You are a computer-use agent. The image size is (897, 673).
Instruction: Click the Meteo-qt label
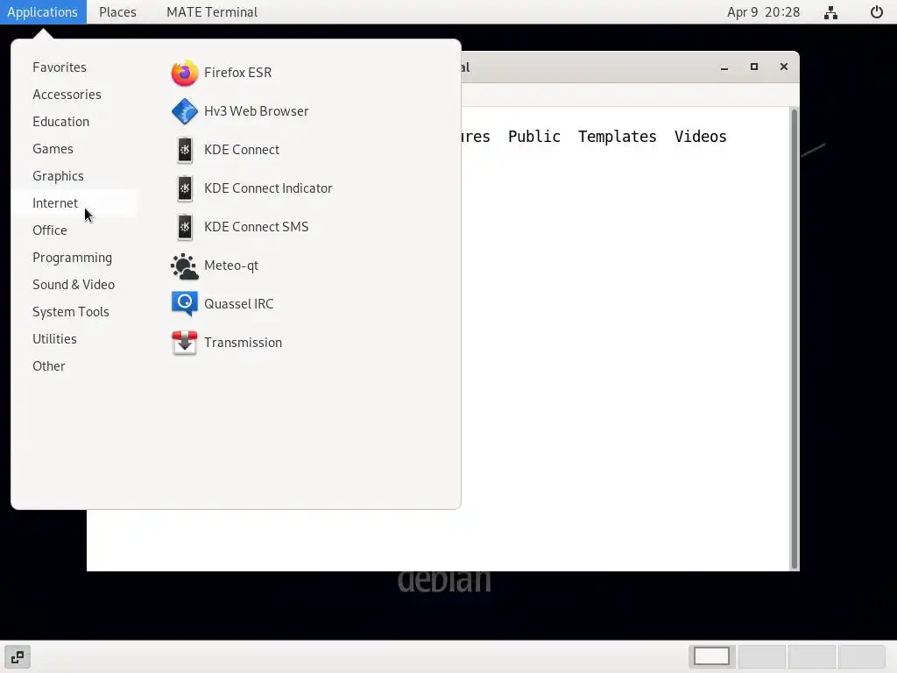pyautogui.click(x=231, y=266)
